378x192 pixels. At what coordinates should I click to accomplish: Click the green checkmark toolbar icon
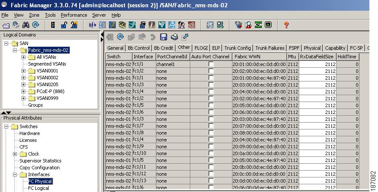point(258,25)
